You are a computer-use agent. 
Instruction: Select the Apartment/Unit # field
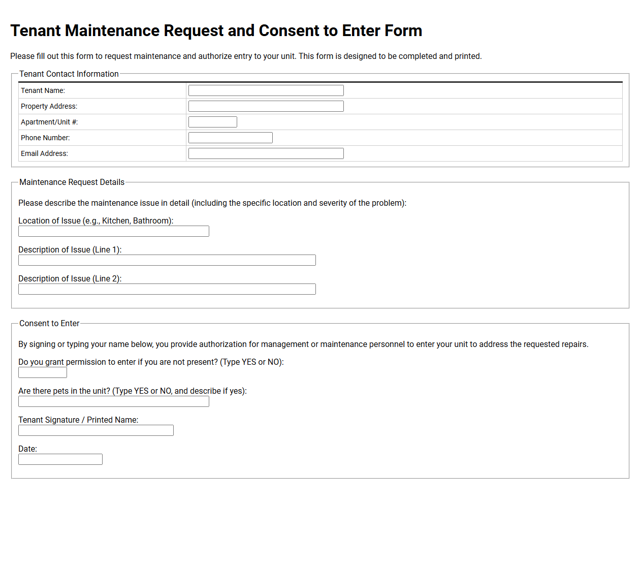pos(212,122)
